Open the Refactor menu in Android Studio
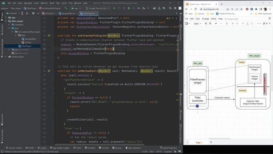 click(x=44, y=3)
